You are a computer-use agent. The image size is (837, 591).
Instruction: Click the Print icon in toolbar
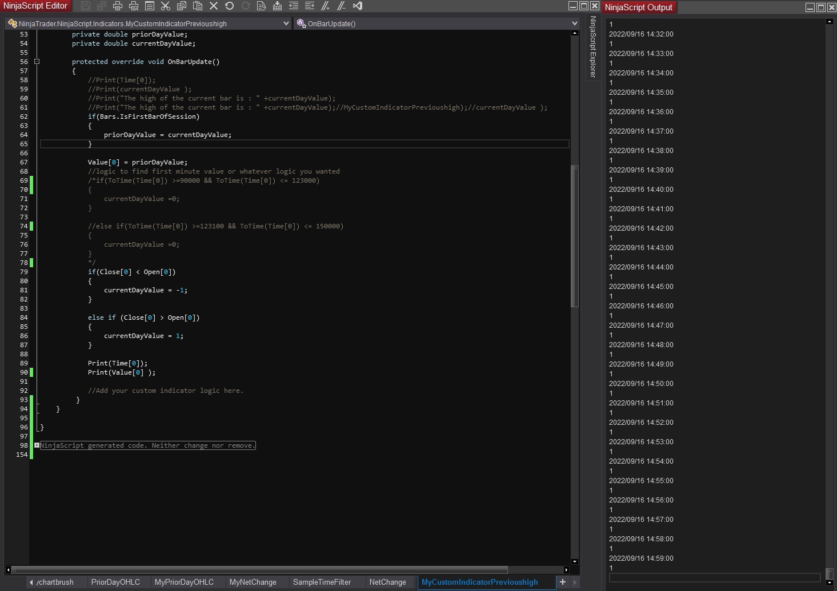[118, 6]
